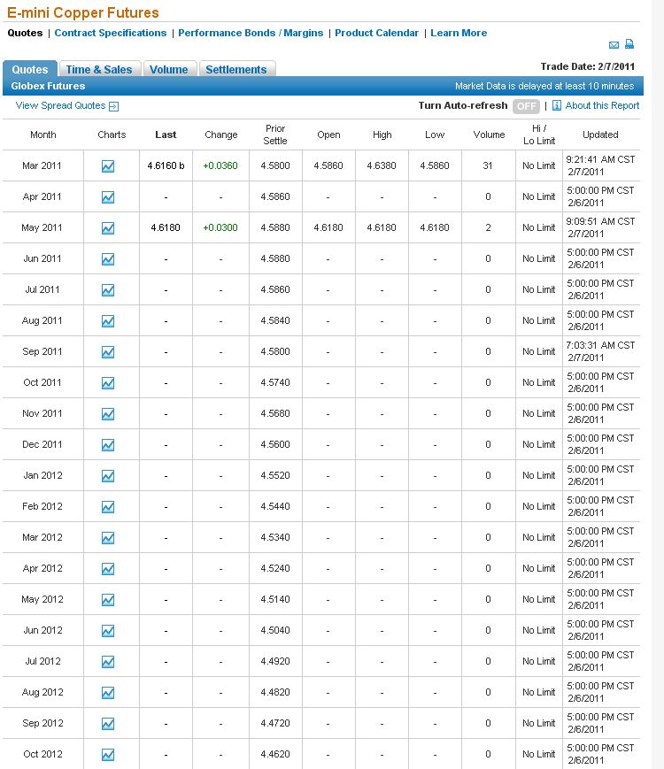Open the chart for Aug 2011

(108, 320)
